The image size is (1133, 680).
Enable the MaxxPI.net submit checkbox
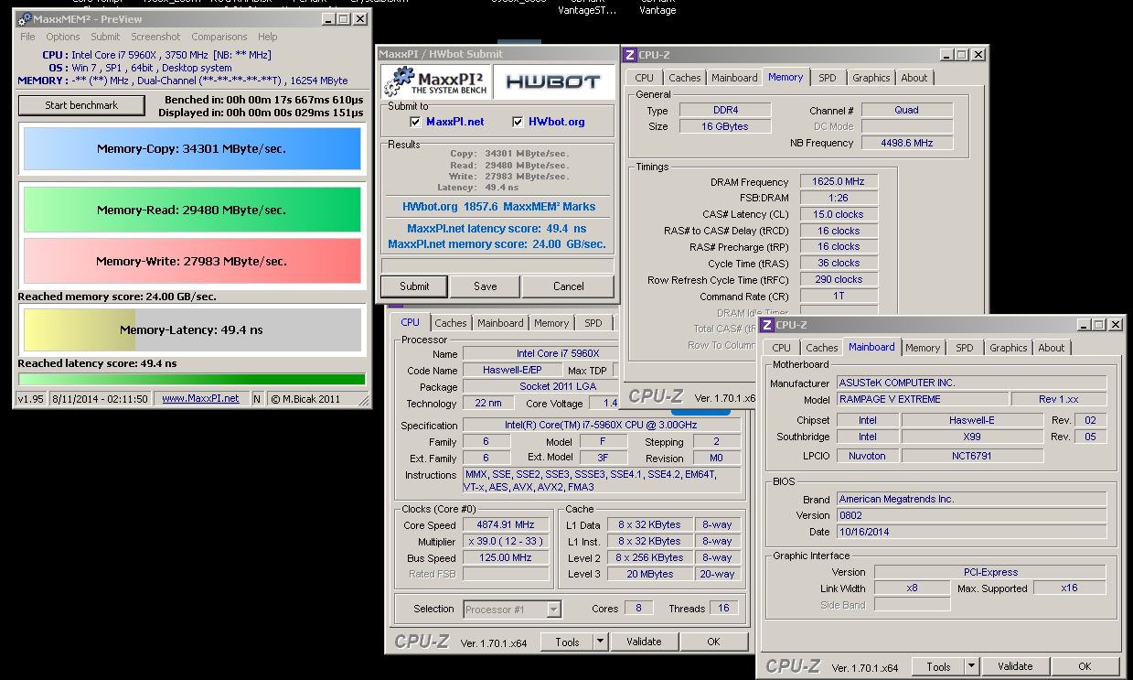(x=415, y=122)
